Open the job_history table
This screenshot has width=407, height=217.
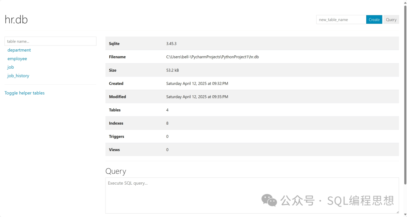(x=18, y=76)
